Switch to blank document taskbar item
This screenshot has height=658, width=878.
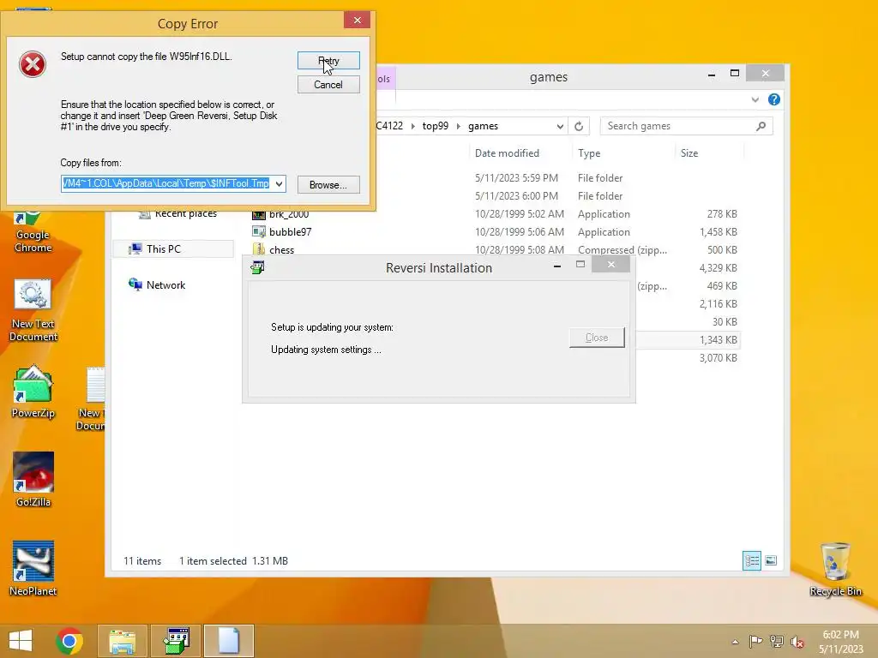pyautogui.click(x=228, y=641)
